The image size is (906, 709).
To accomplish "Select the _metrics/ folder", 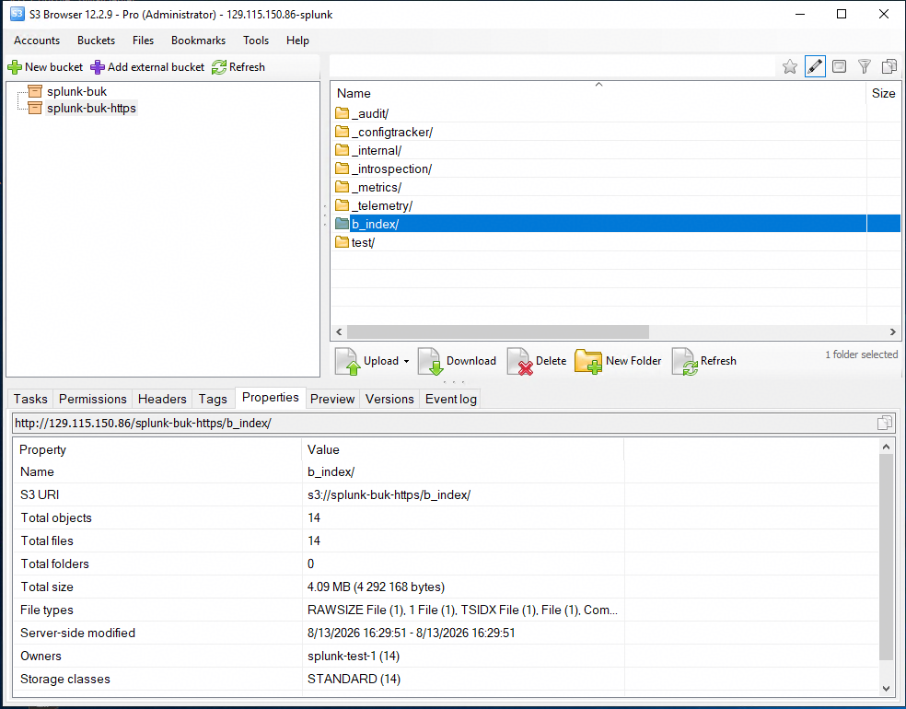I will [x=377, y=188].
